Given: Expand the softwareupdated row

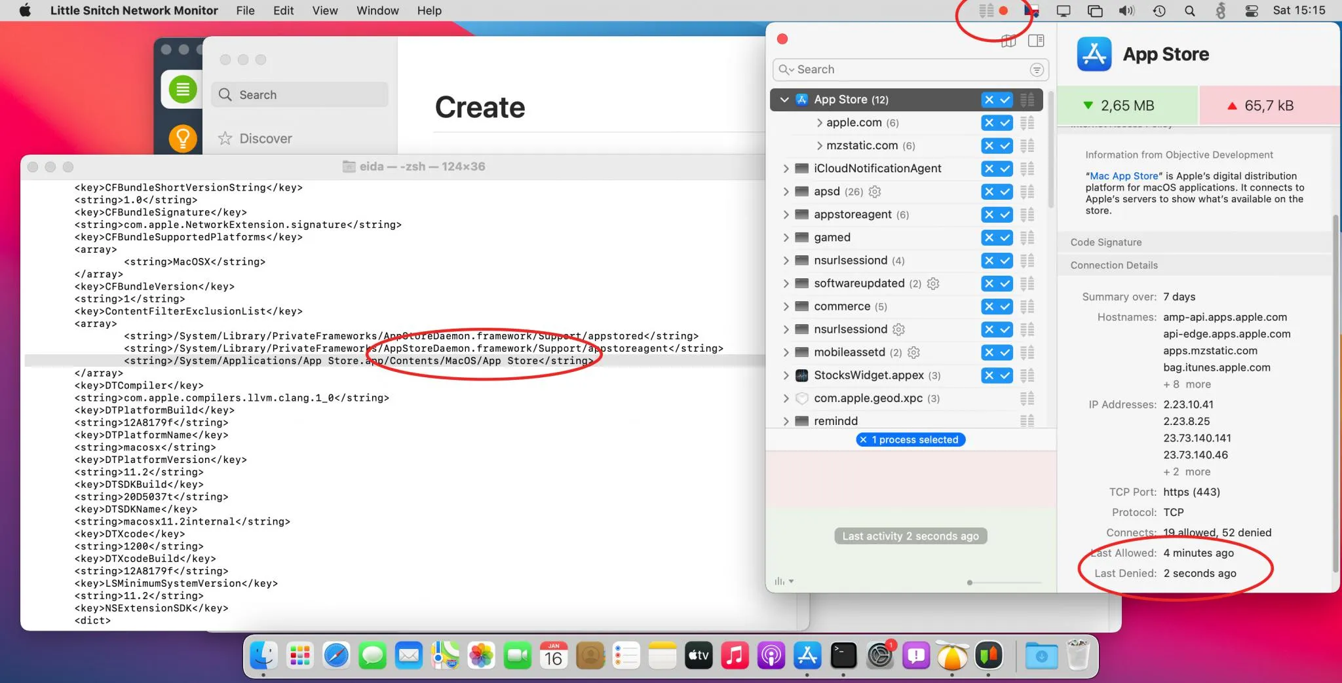Looking at the screenshot, I should click(x=786, y=284).
